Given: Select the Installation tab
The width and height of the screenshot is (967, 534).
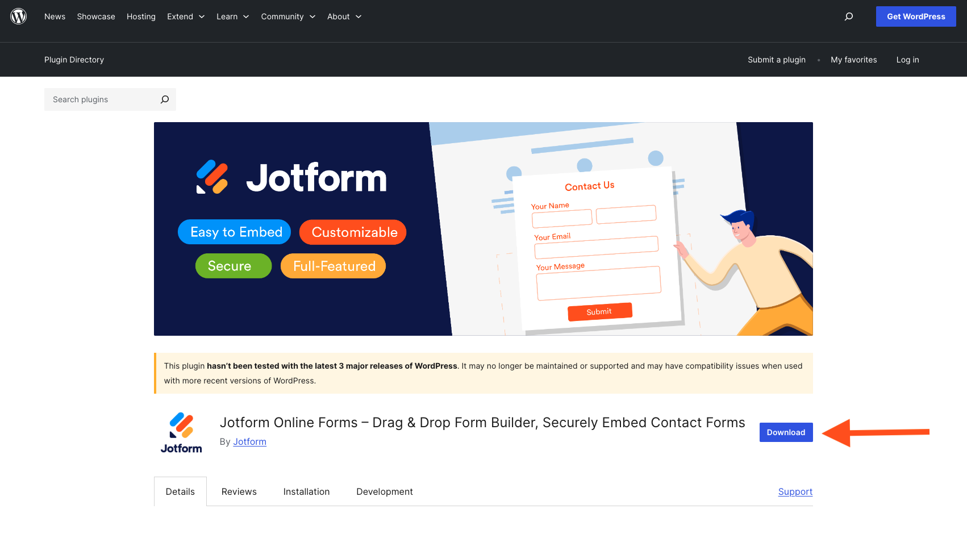Looking at the screenshot, I should click(306, 491).
